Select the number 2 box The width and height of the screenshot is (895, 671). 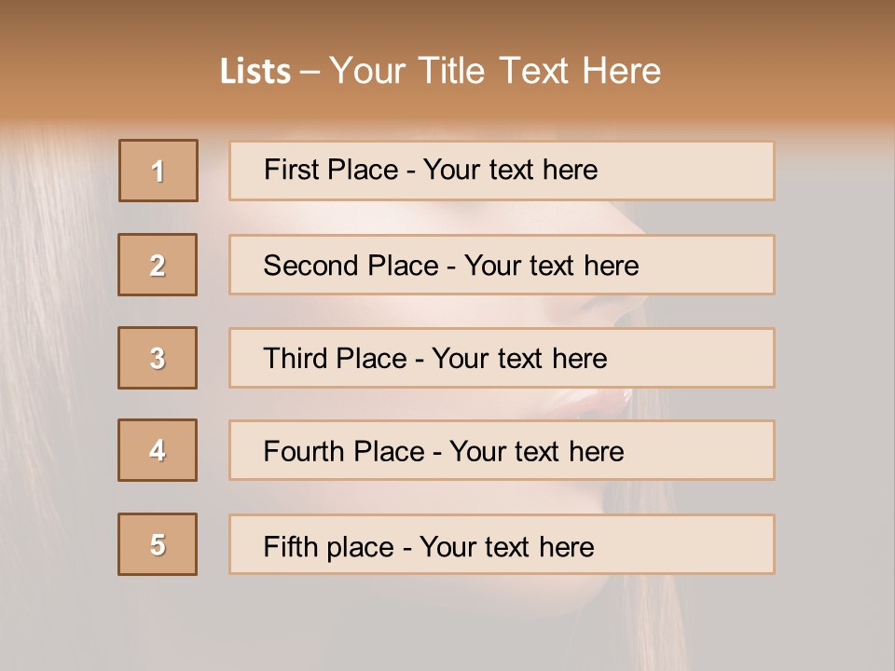(158, 265)
